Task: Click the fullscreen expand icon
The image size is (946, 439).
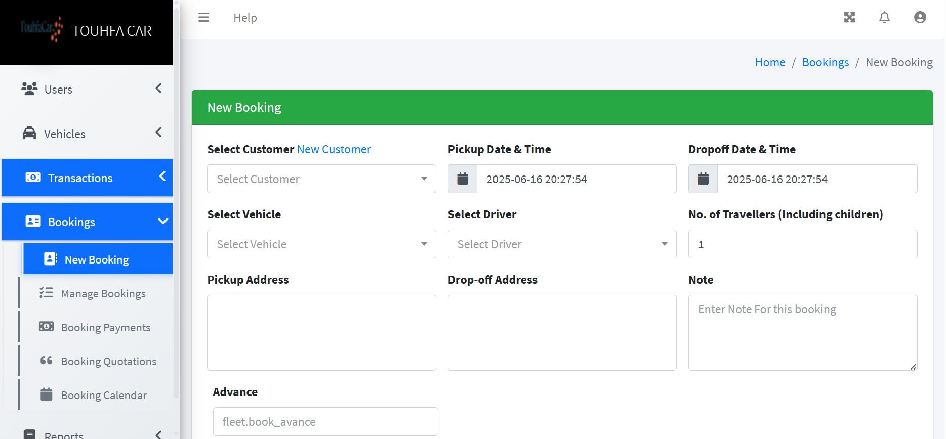Action: click(x=849, y=18)
